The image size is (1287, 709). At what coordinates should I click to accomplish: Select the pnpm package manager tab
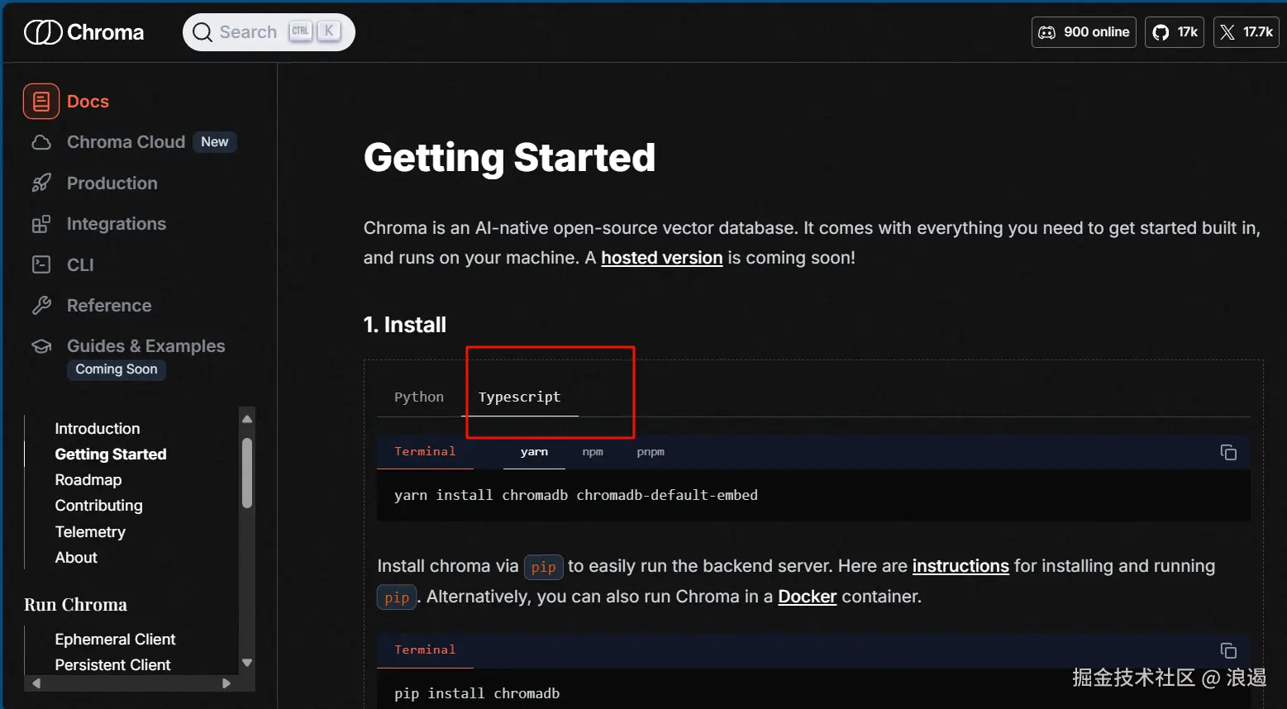coord(651,452)
